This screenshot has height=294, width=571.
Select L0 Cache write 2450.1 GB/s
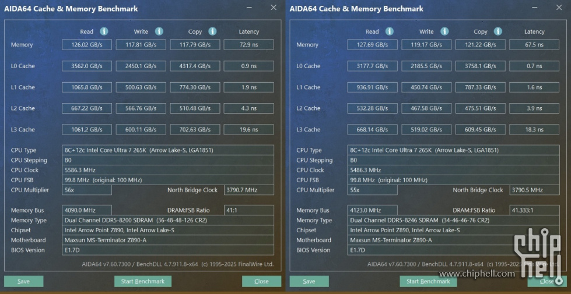click(141, 66)
